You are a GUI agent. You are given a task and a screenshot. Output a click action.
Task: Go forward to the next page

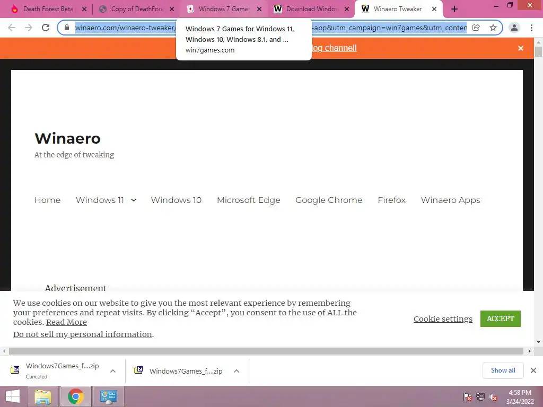[29, 28]
